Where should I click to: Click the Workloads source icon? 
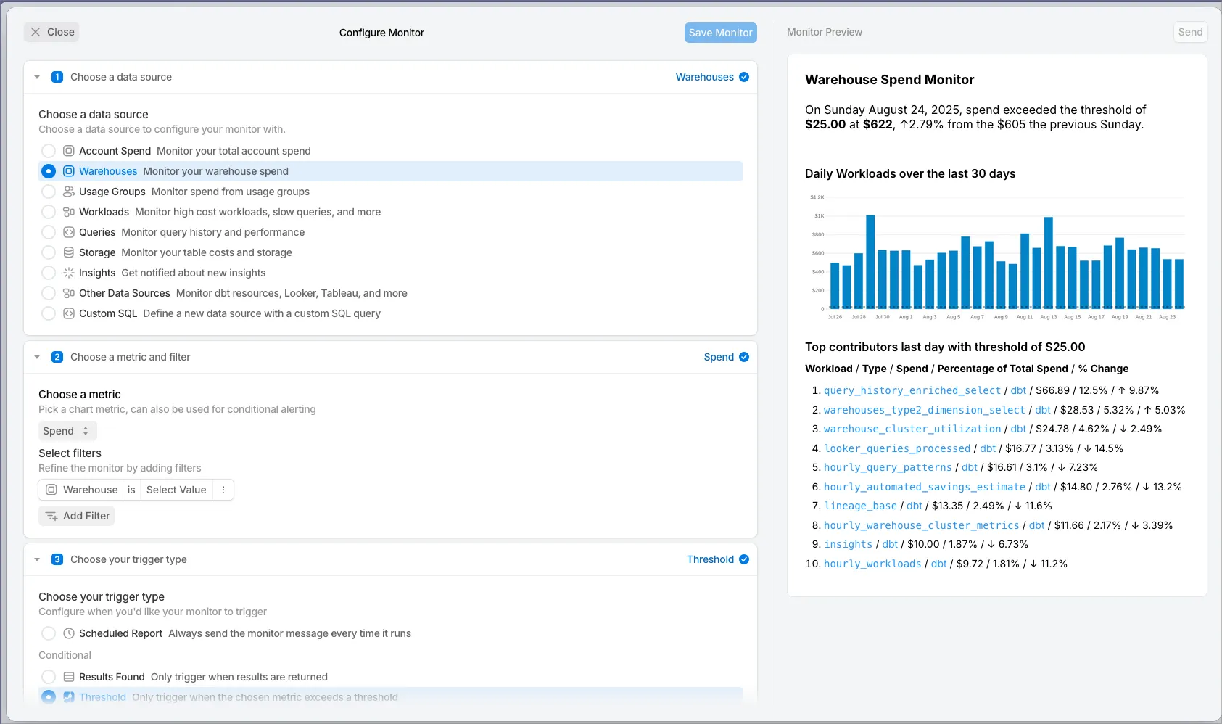69,212
